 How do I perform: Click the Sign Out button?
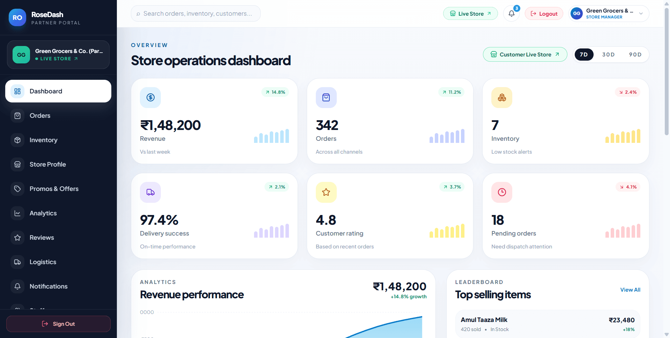(58, 324)
